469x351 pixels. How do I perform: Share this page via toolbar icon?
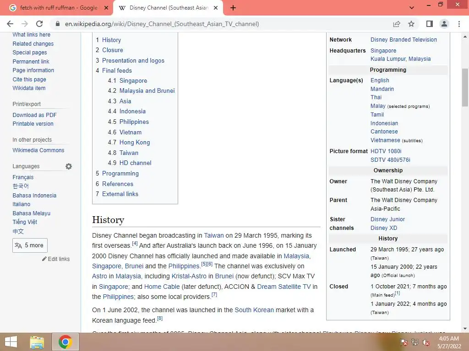397,24
